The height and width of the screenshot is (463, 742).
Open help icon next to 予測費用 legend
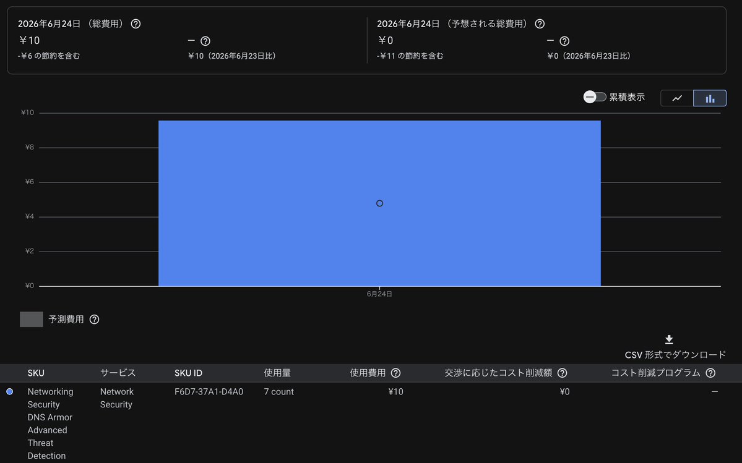94,320
